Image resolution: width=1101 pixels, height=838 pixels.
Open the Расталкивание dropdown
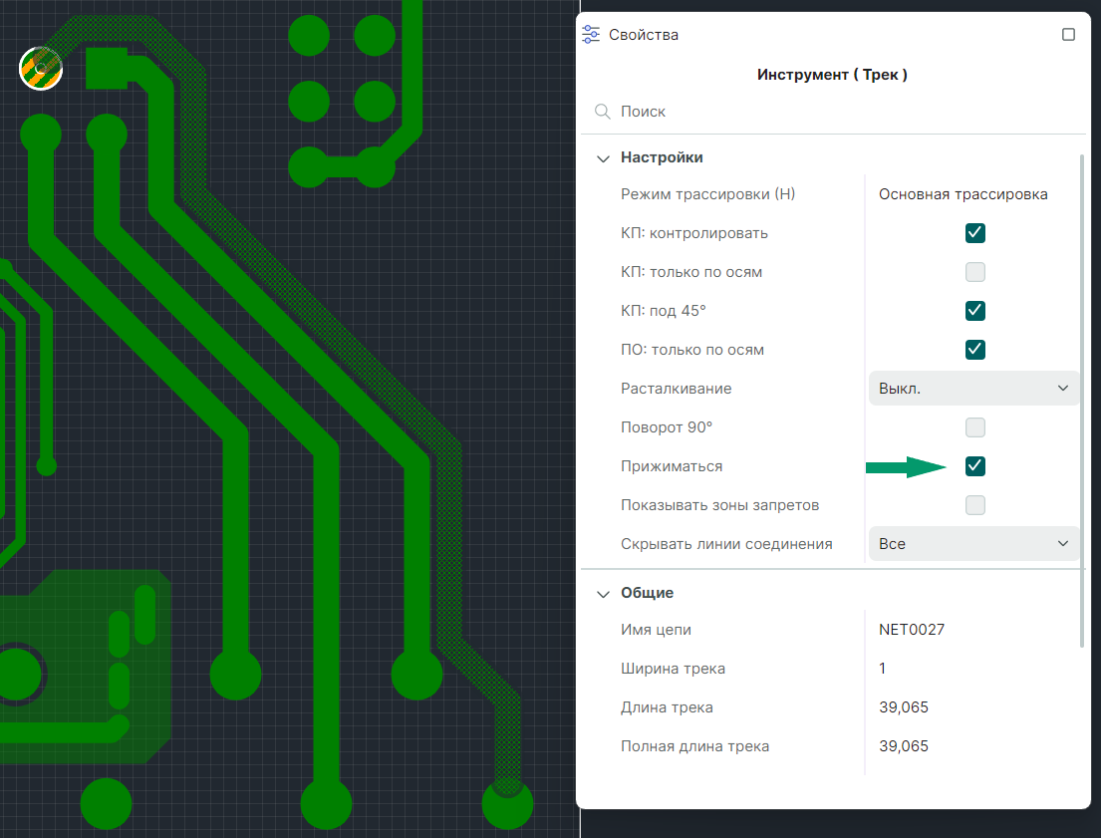pyautogui.click(x=973, y=389)
